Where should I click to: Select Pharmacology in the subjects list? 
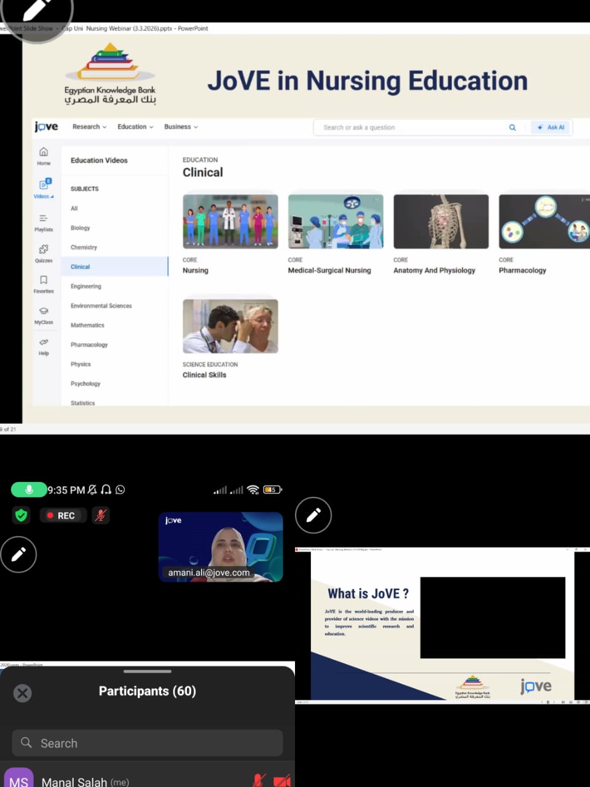(x=89, y=345)
